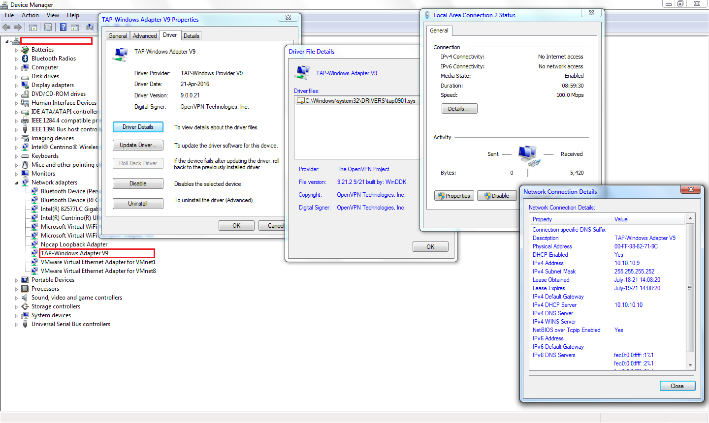
Task: Select the Universal Serial Bus controllers icon
Action: click(25, 324)
